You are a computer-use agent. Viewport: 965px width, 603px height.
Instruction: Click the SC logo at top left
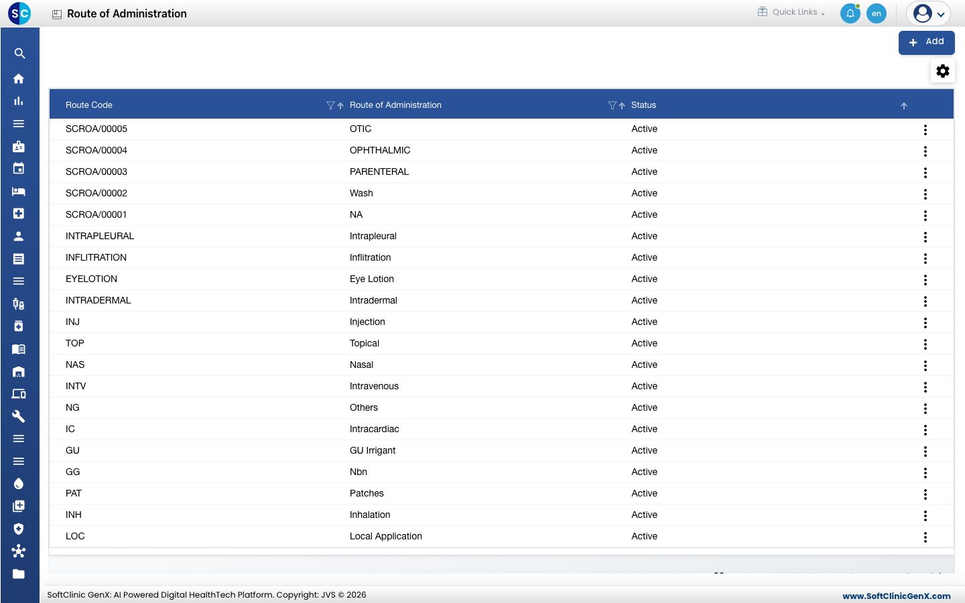(19, 13)
